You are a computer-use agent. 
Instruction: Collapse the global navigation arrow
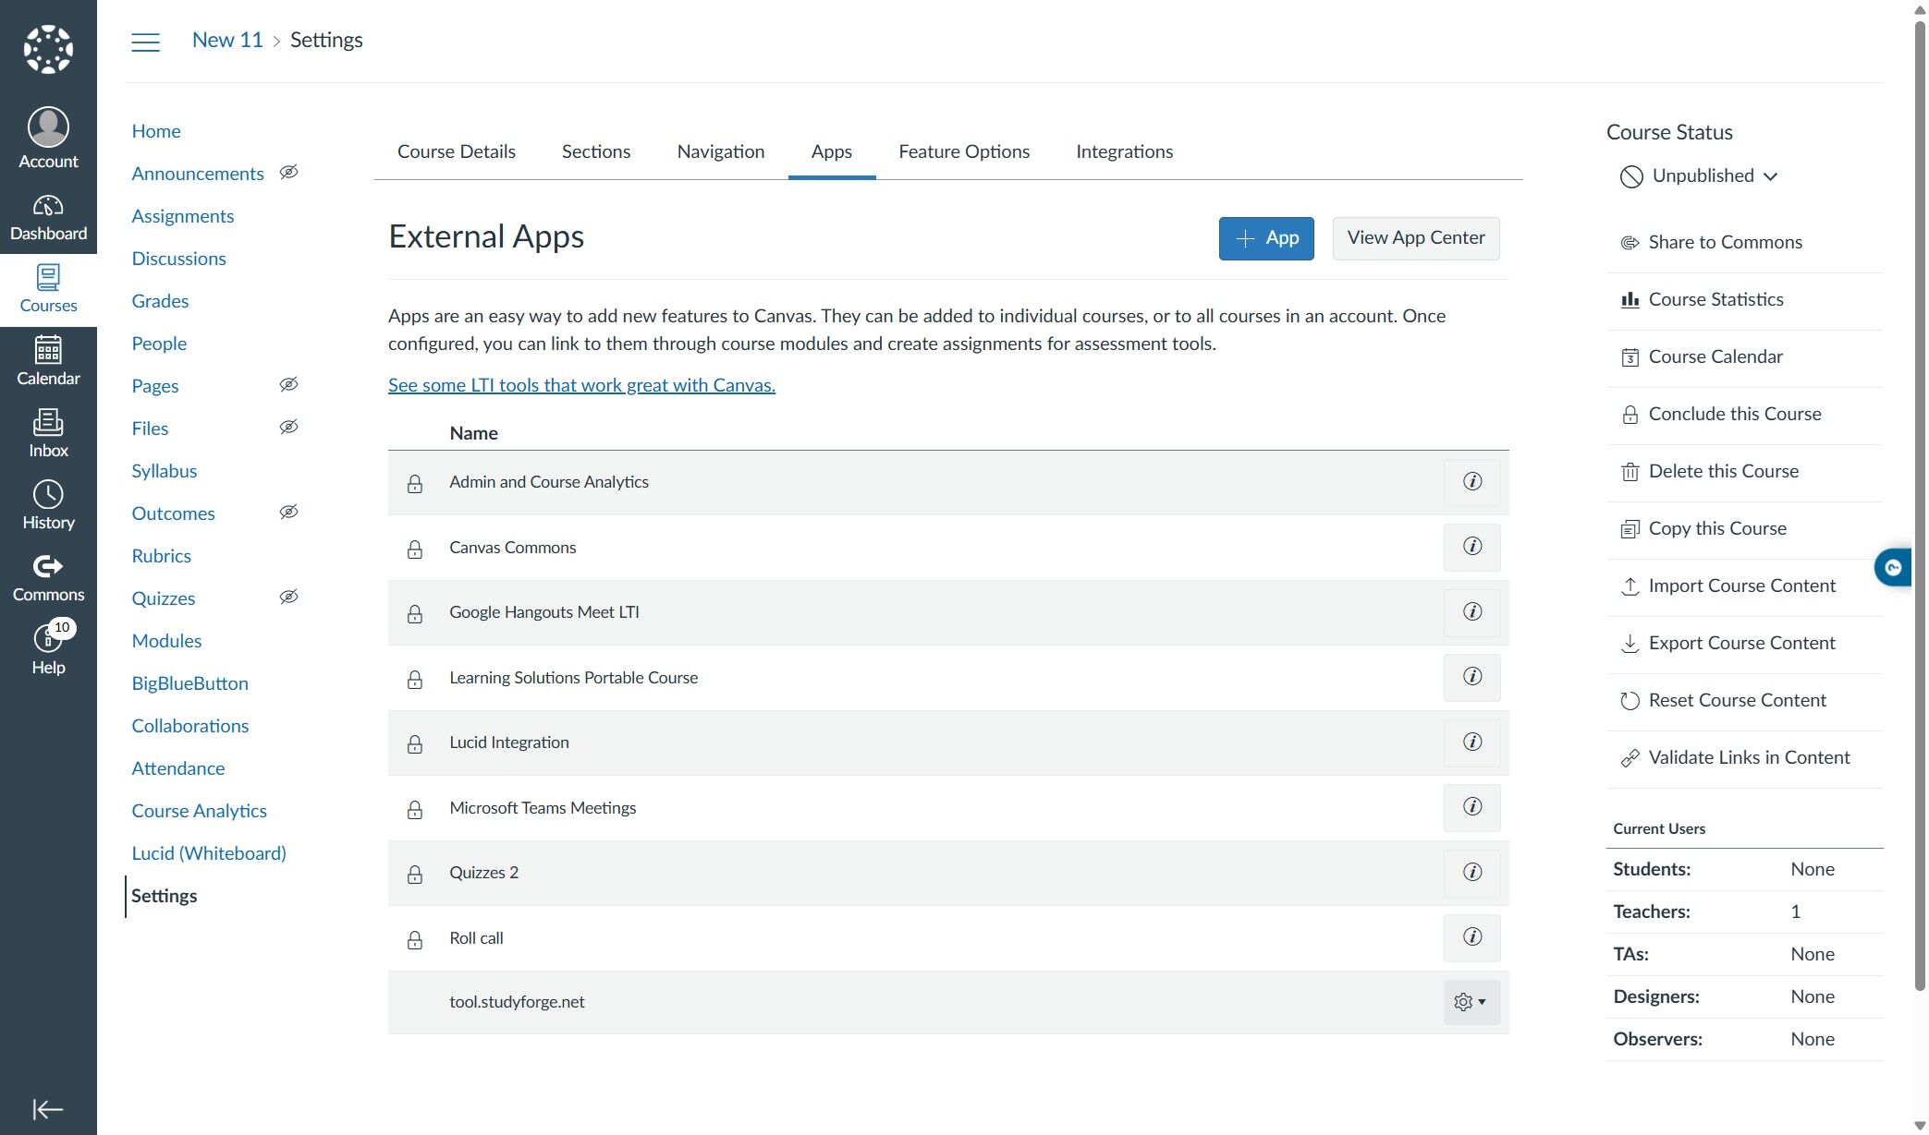click(48, 1108)
